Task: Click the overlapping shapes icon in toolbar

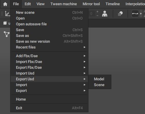Action: tap(120, 14)
